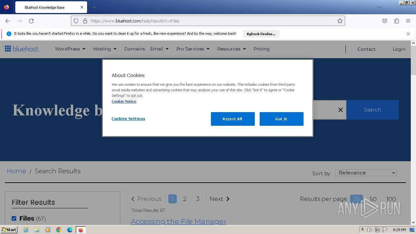
Task: Open the Firefox application menu
Action: coord(408,21)
